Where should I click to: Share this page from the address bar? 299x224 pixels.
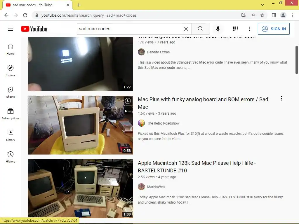[x=253, y=15]
